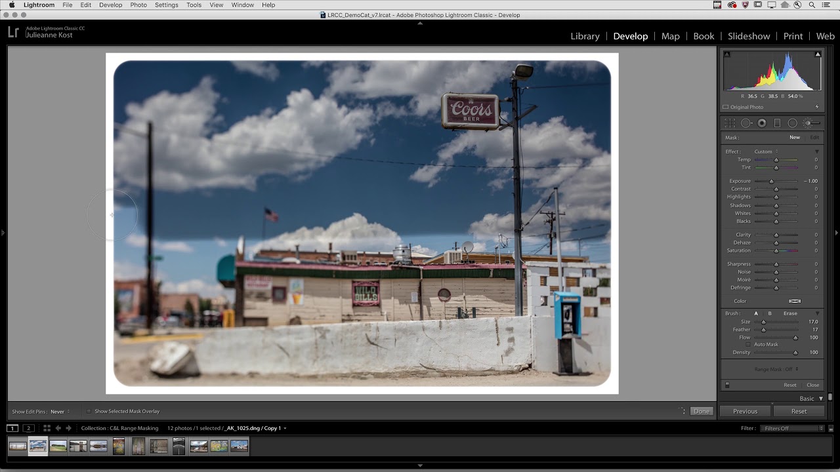Viewport: 840px width, 472px height.
Task: Select New mask mode
Action: pyautogui.click(x=795, y=138)
